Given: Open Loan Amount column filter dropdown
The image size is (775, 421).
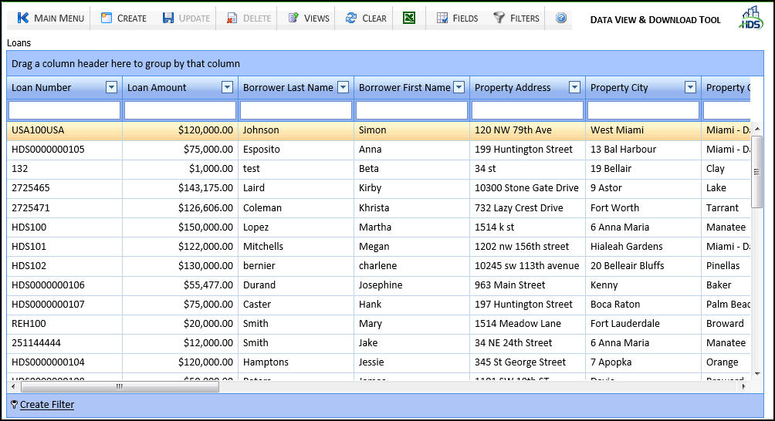Looking at the screenshot, I should 228,87.
